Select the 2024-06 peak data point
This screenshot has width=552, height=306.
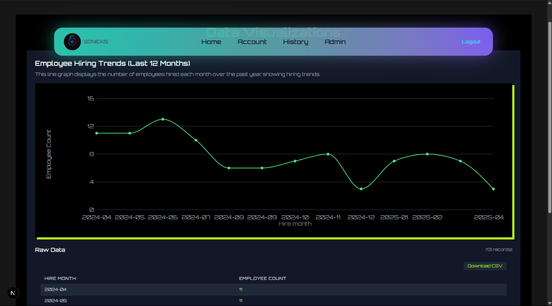click(x=163, y=119)
